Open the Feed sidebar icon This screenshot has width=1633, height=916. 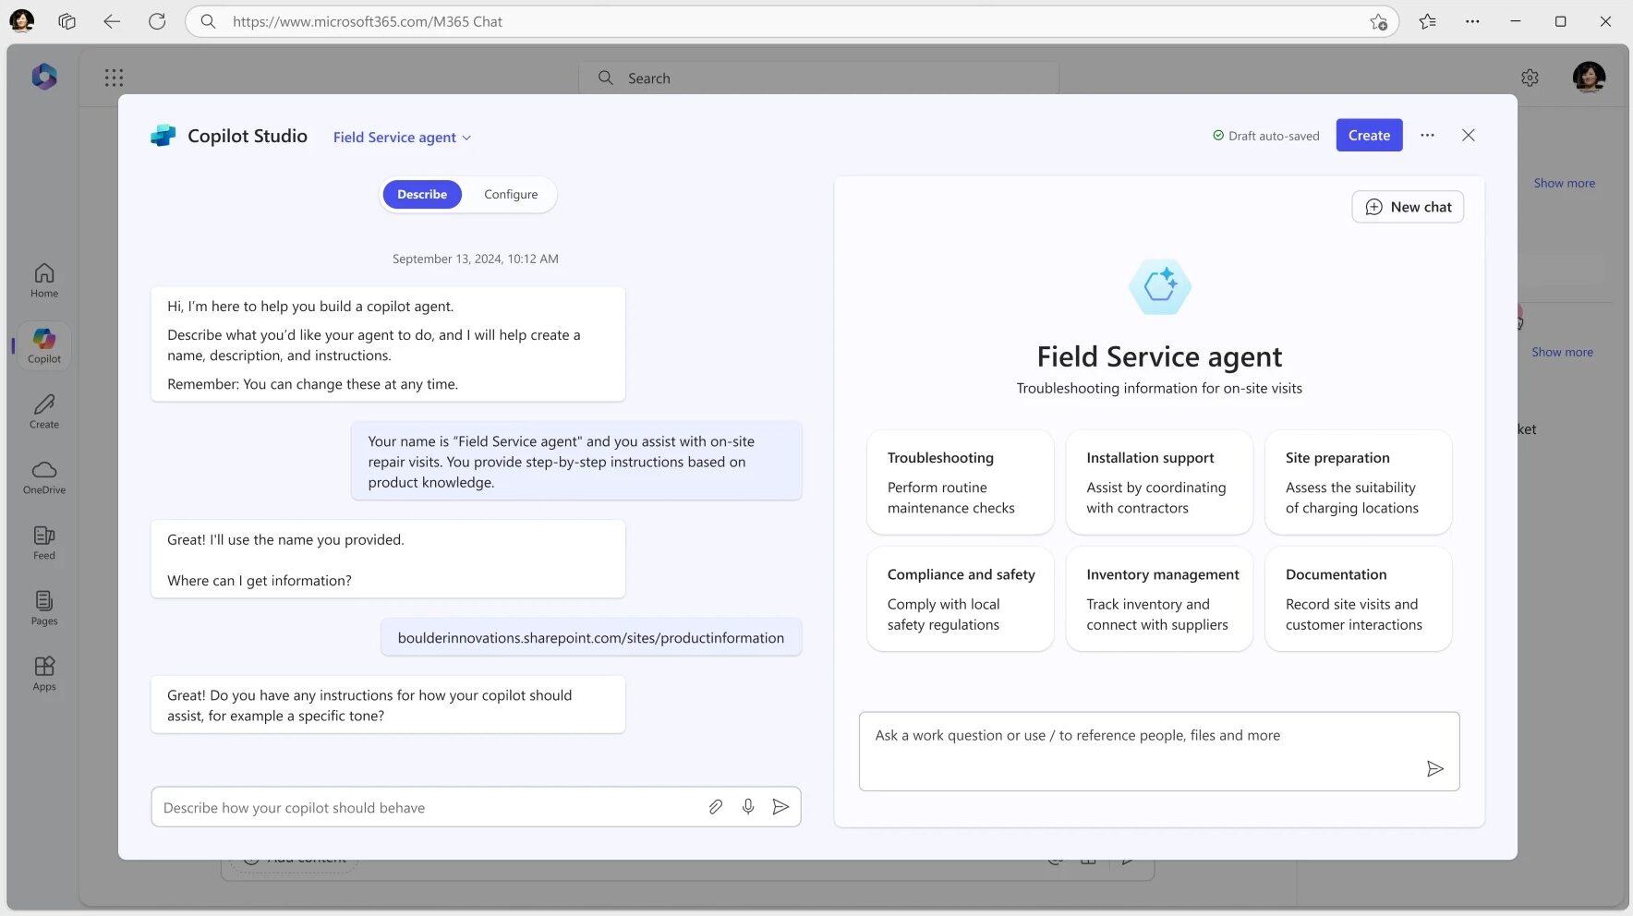pos(44,543)
